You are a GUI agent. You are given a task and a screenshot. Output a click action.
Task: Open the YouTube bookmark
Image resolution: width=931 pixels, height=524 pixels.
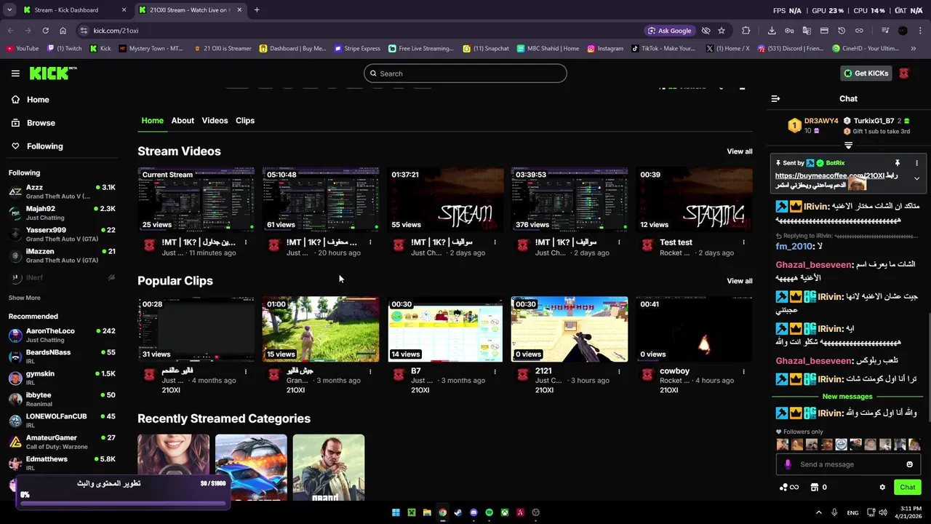tap(22, 49)
